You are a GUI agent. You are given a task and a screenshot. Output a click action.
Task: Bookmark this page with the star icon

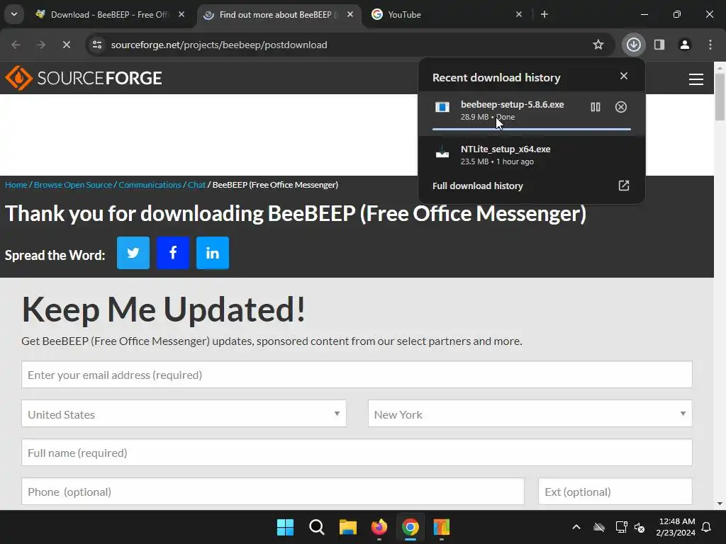click(598, 45)
